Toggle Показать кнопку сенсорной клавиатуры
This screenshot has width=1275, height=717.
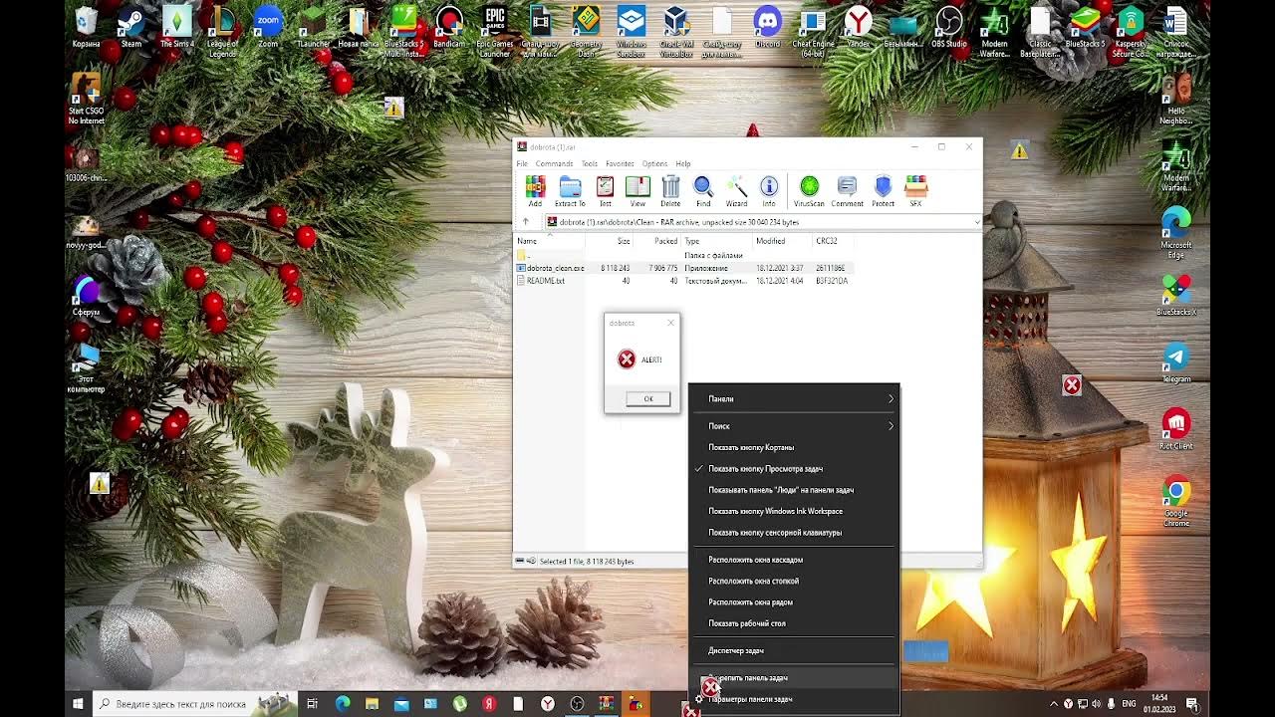[x=794, y=532]
